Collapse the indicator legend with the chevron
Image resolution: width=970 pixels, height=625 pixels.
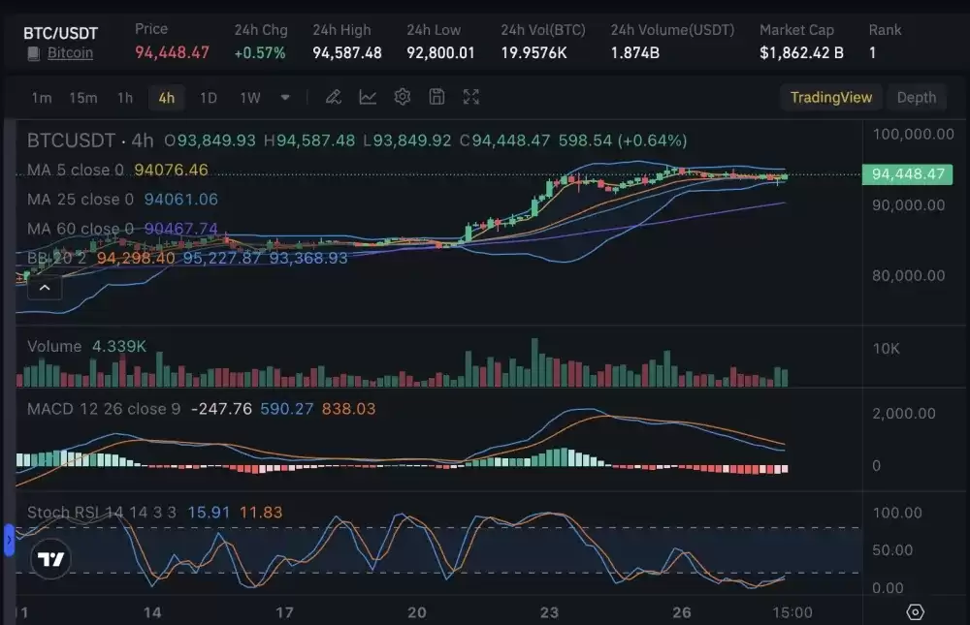(x=45, y=287)
